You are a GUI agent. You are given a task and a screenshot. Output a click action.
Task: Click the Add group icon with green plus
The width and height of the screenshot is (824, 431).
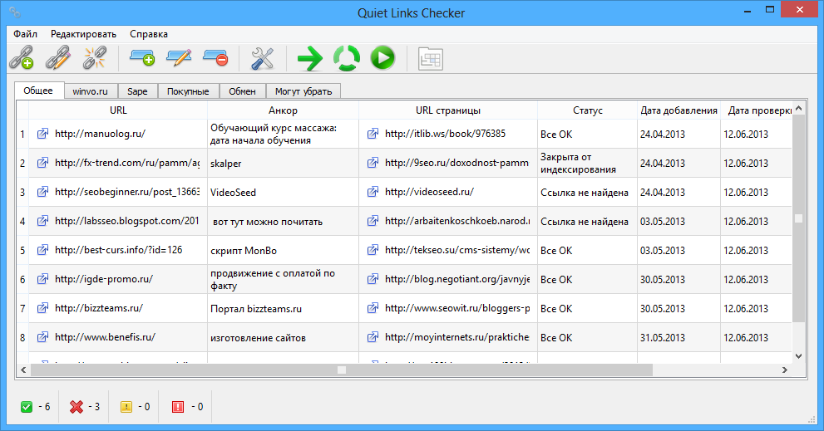pos(142,58)
